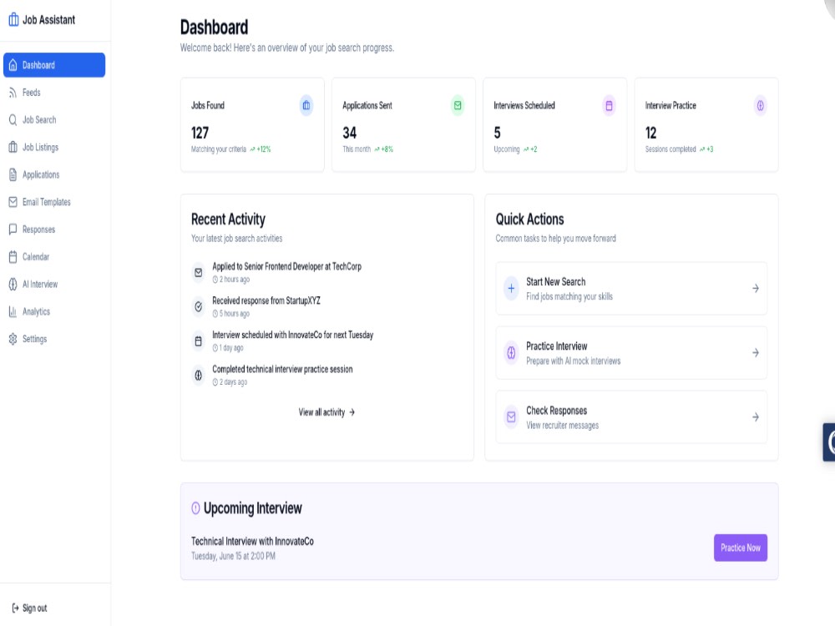Click the Start New Search plus icon

point(511,289)
